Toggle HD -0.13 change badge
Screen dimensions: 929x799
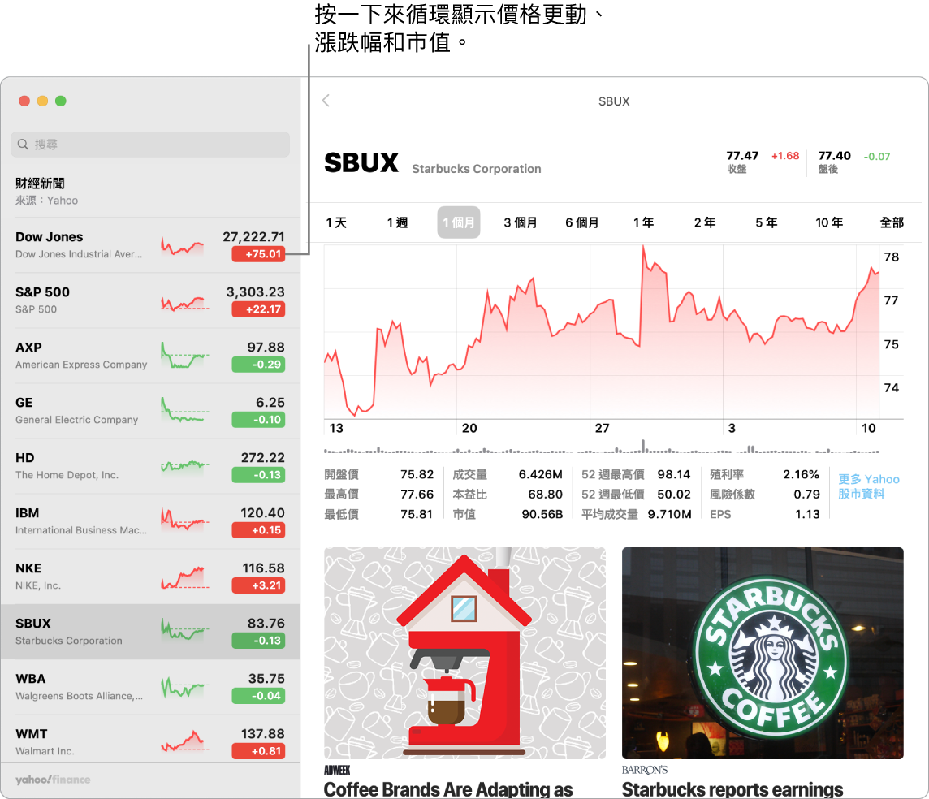click(x=258, y=475)
